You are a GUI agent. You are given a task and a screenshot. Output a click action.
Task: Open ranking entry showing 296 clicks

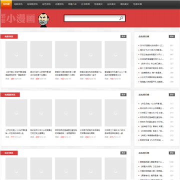pyautogui.click(x=152, y=73)
